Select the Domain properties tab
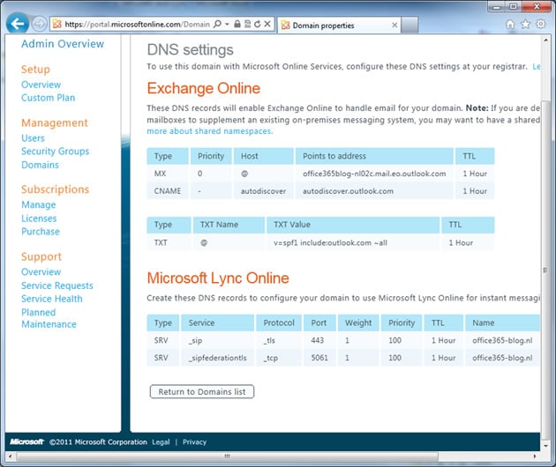The image size is (556, 467). (339, 26)
